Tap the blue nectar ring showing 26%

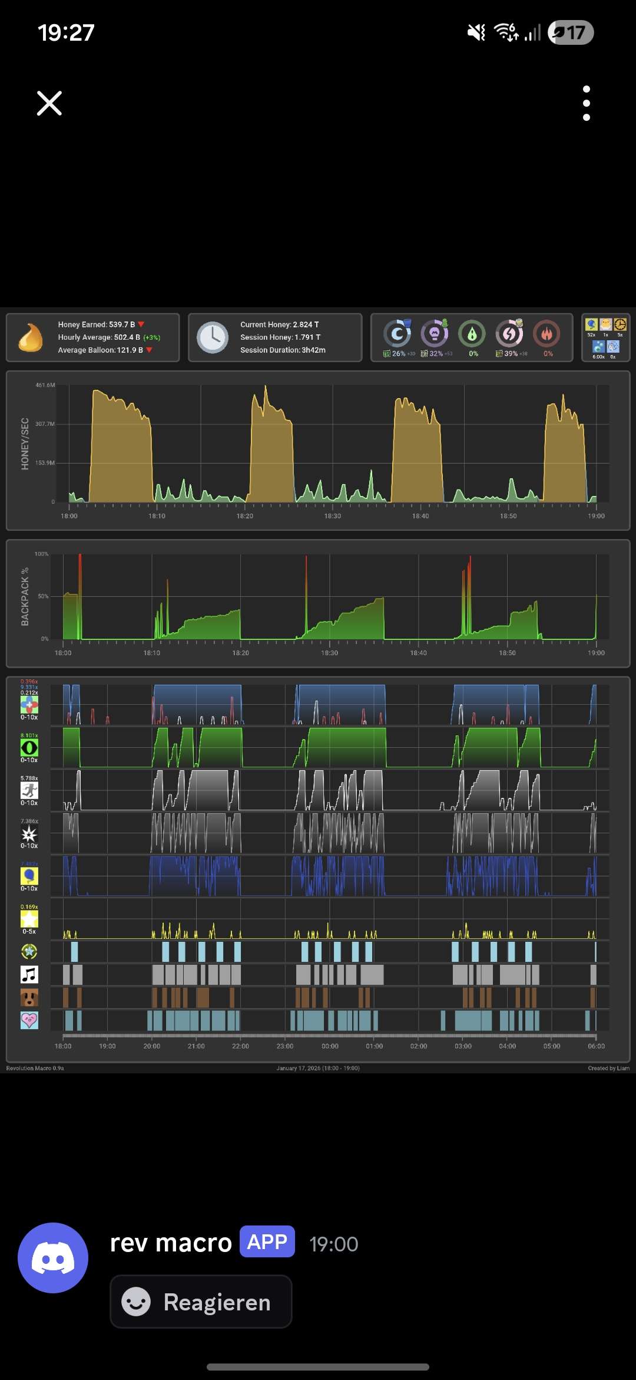(x=397, y=334)
